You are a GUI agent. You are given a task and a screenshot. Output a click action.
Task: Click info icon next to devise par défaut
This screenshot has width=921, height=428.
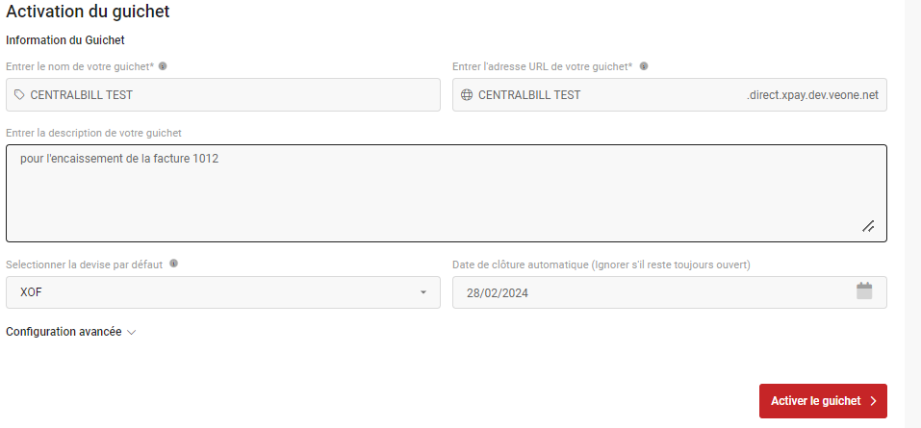[173, 264]
